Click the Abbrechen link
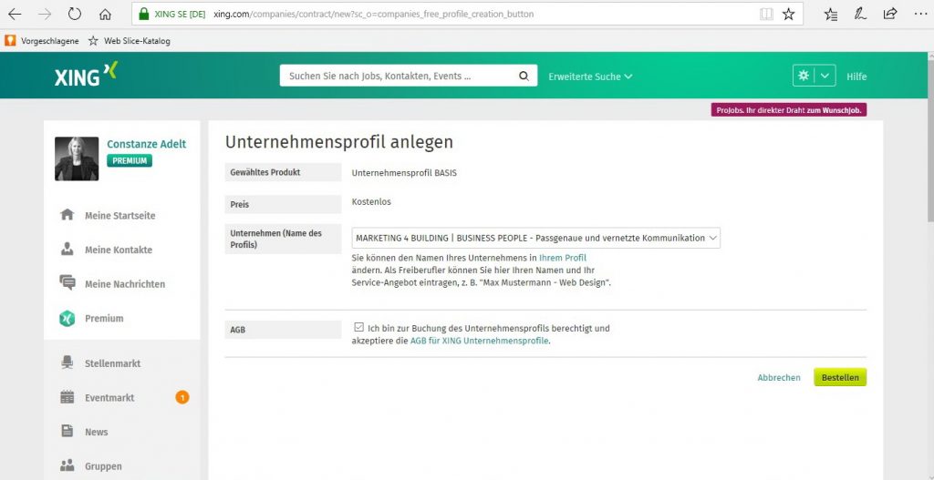 click(779, 378)
